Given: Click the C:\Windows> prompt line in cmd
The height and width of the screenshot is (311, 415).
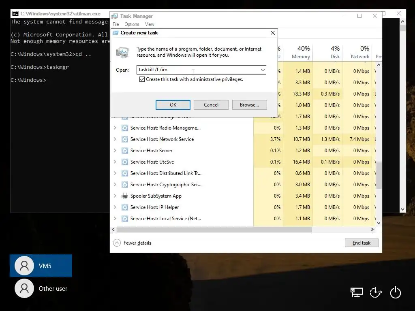Looking at the screenshot, I should coord(28,80).
